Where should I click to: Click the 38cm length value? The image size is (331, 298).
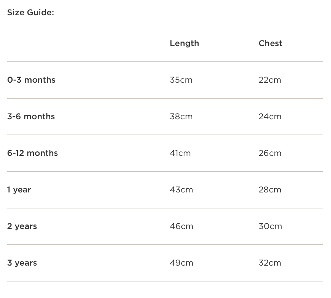pyautogui.click(x=181, y=117)
